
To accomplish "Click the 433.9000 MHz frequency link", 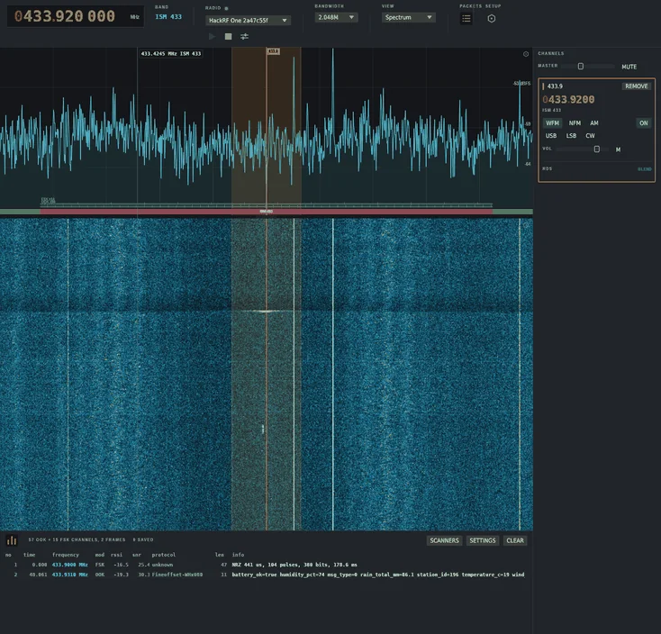I will coord(70,565).
